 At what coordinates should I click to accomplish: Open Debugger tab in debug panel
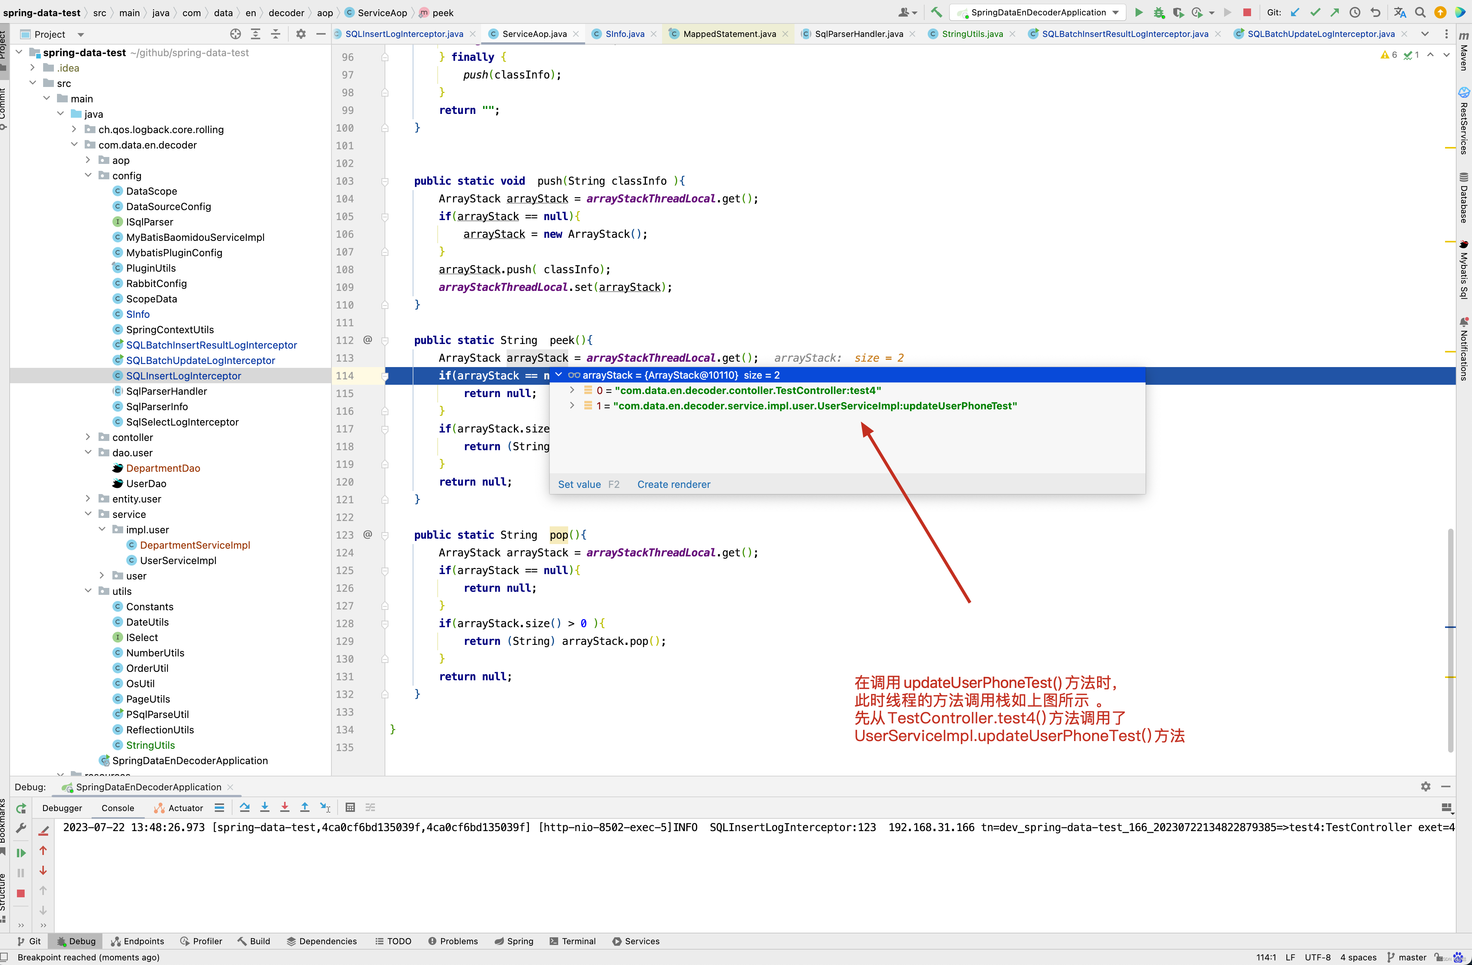(x=62, y=808)
